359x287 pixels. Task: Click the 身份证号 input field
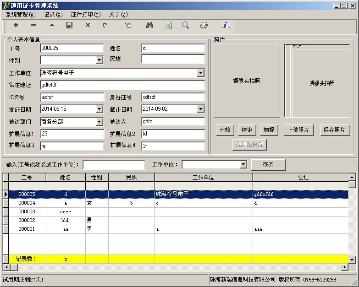click(173, 97)
